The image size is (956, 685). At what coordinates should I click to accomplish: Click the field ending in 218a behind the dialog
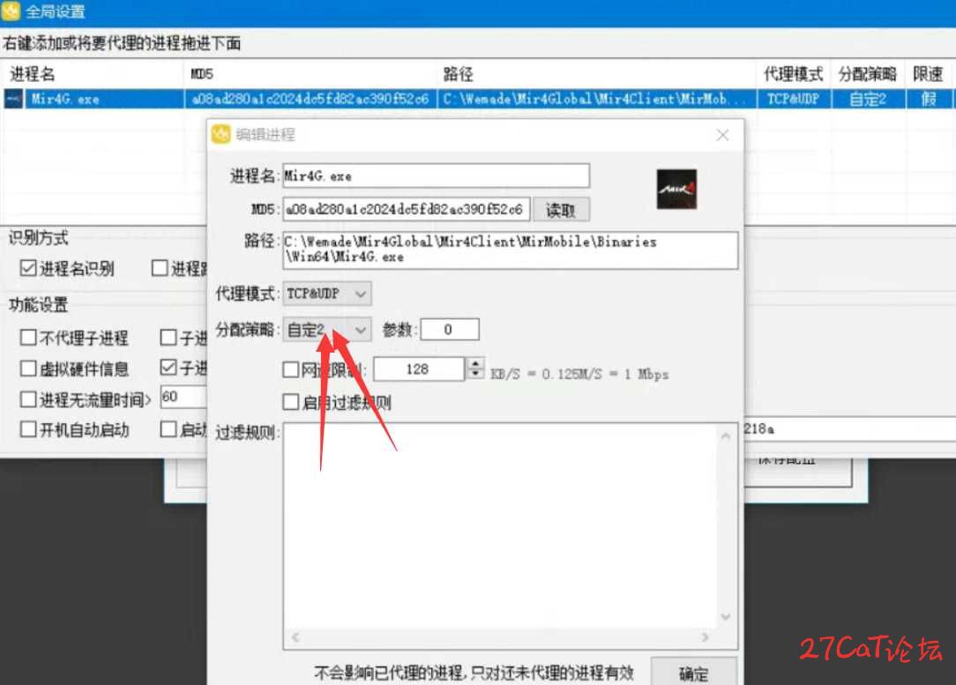pos(850,429)
